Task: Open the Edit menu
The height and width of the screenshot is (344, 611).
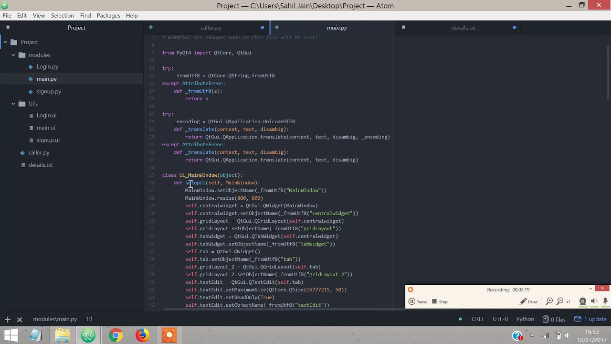Action: [x=22, y=15]
